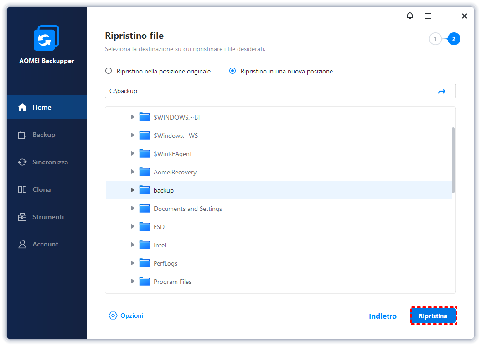
Task: Click the backup folder icon
Action: (x=145, y=190)
